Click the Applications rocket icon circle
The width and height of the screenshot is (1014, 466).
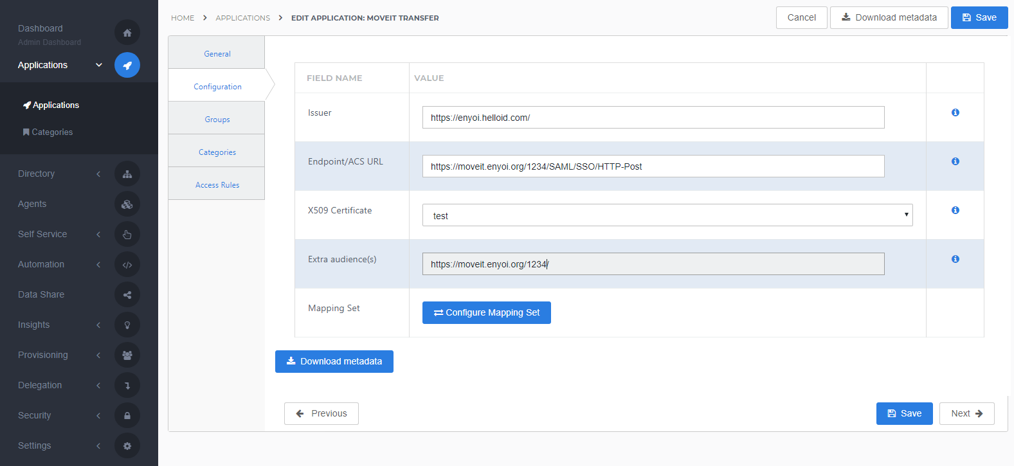[x=127, y=65]
